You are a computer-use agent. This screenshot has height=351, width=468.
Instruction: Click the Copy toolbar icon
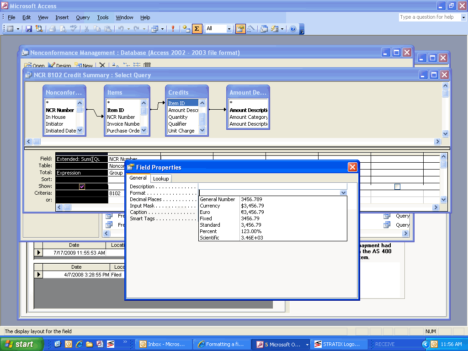[97, 29]
